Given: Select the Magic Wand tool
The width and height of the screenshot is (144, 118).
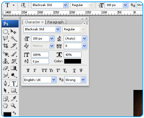Looking at the screenshot, I should coord(13,39).
